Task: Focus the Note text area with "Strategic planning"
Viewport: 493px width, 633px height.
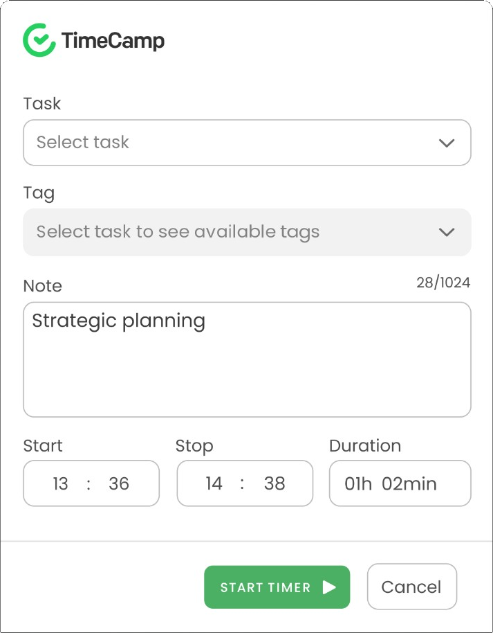Action: coord(247,359)
